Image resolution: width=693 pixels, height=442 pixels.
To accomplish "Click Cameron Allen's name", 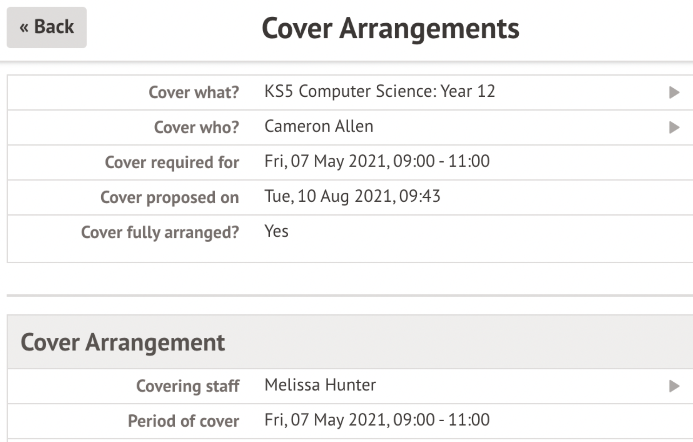I will point(319,126).
